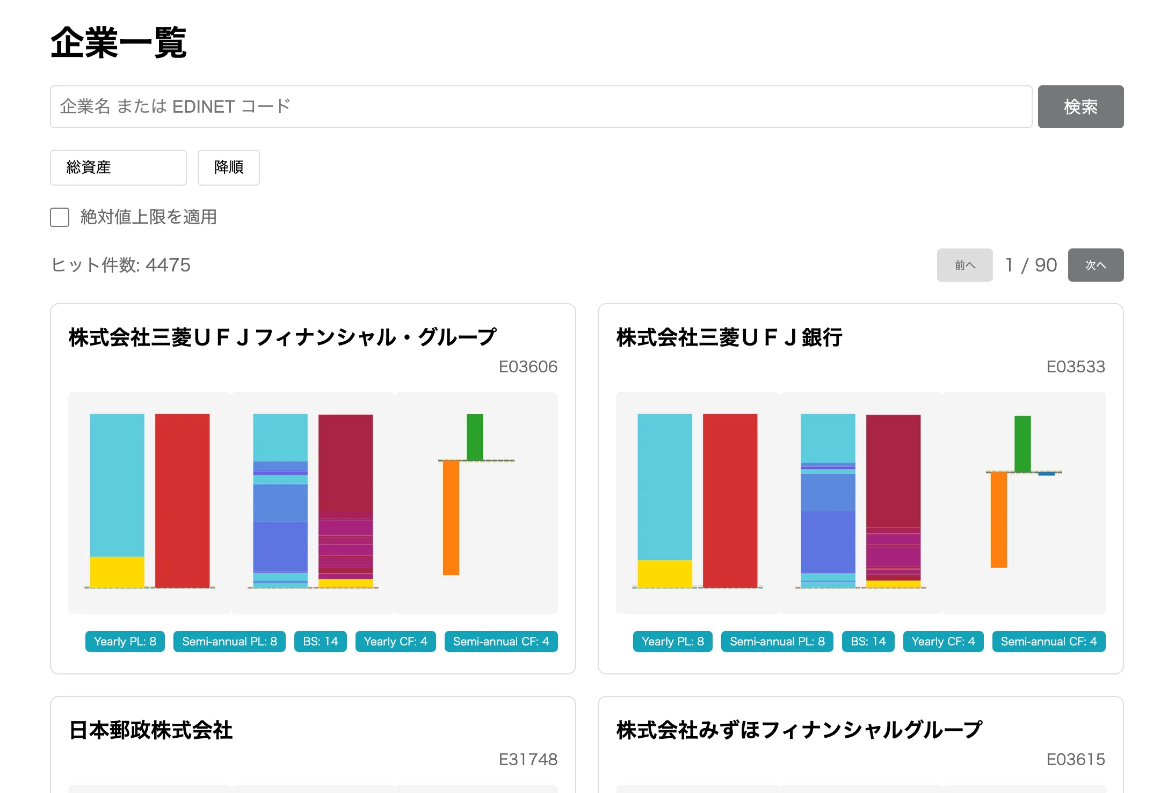Click the EDINET code E03533
This screenshot has height=793, width=1175.
tap(1076, 367)
